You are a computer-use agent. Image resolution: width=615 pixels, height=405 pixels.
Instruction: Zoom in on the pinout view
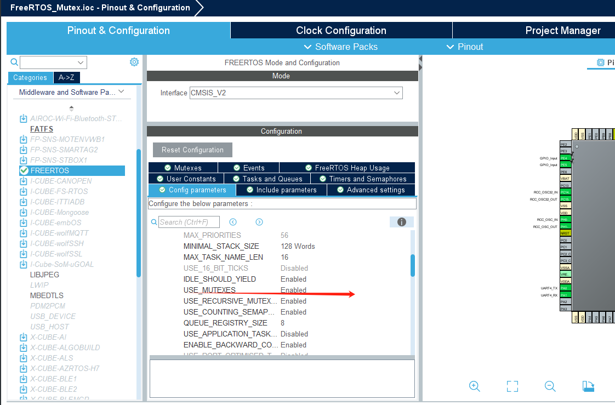[x=475, y=386]
